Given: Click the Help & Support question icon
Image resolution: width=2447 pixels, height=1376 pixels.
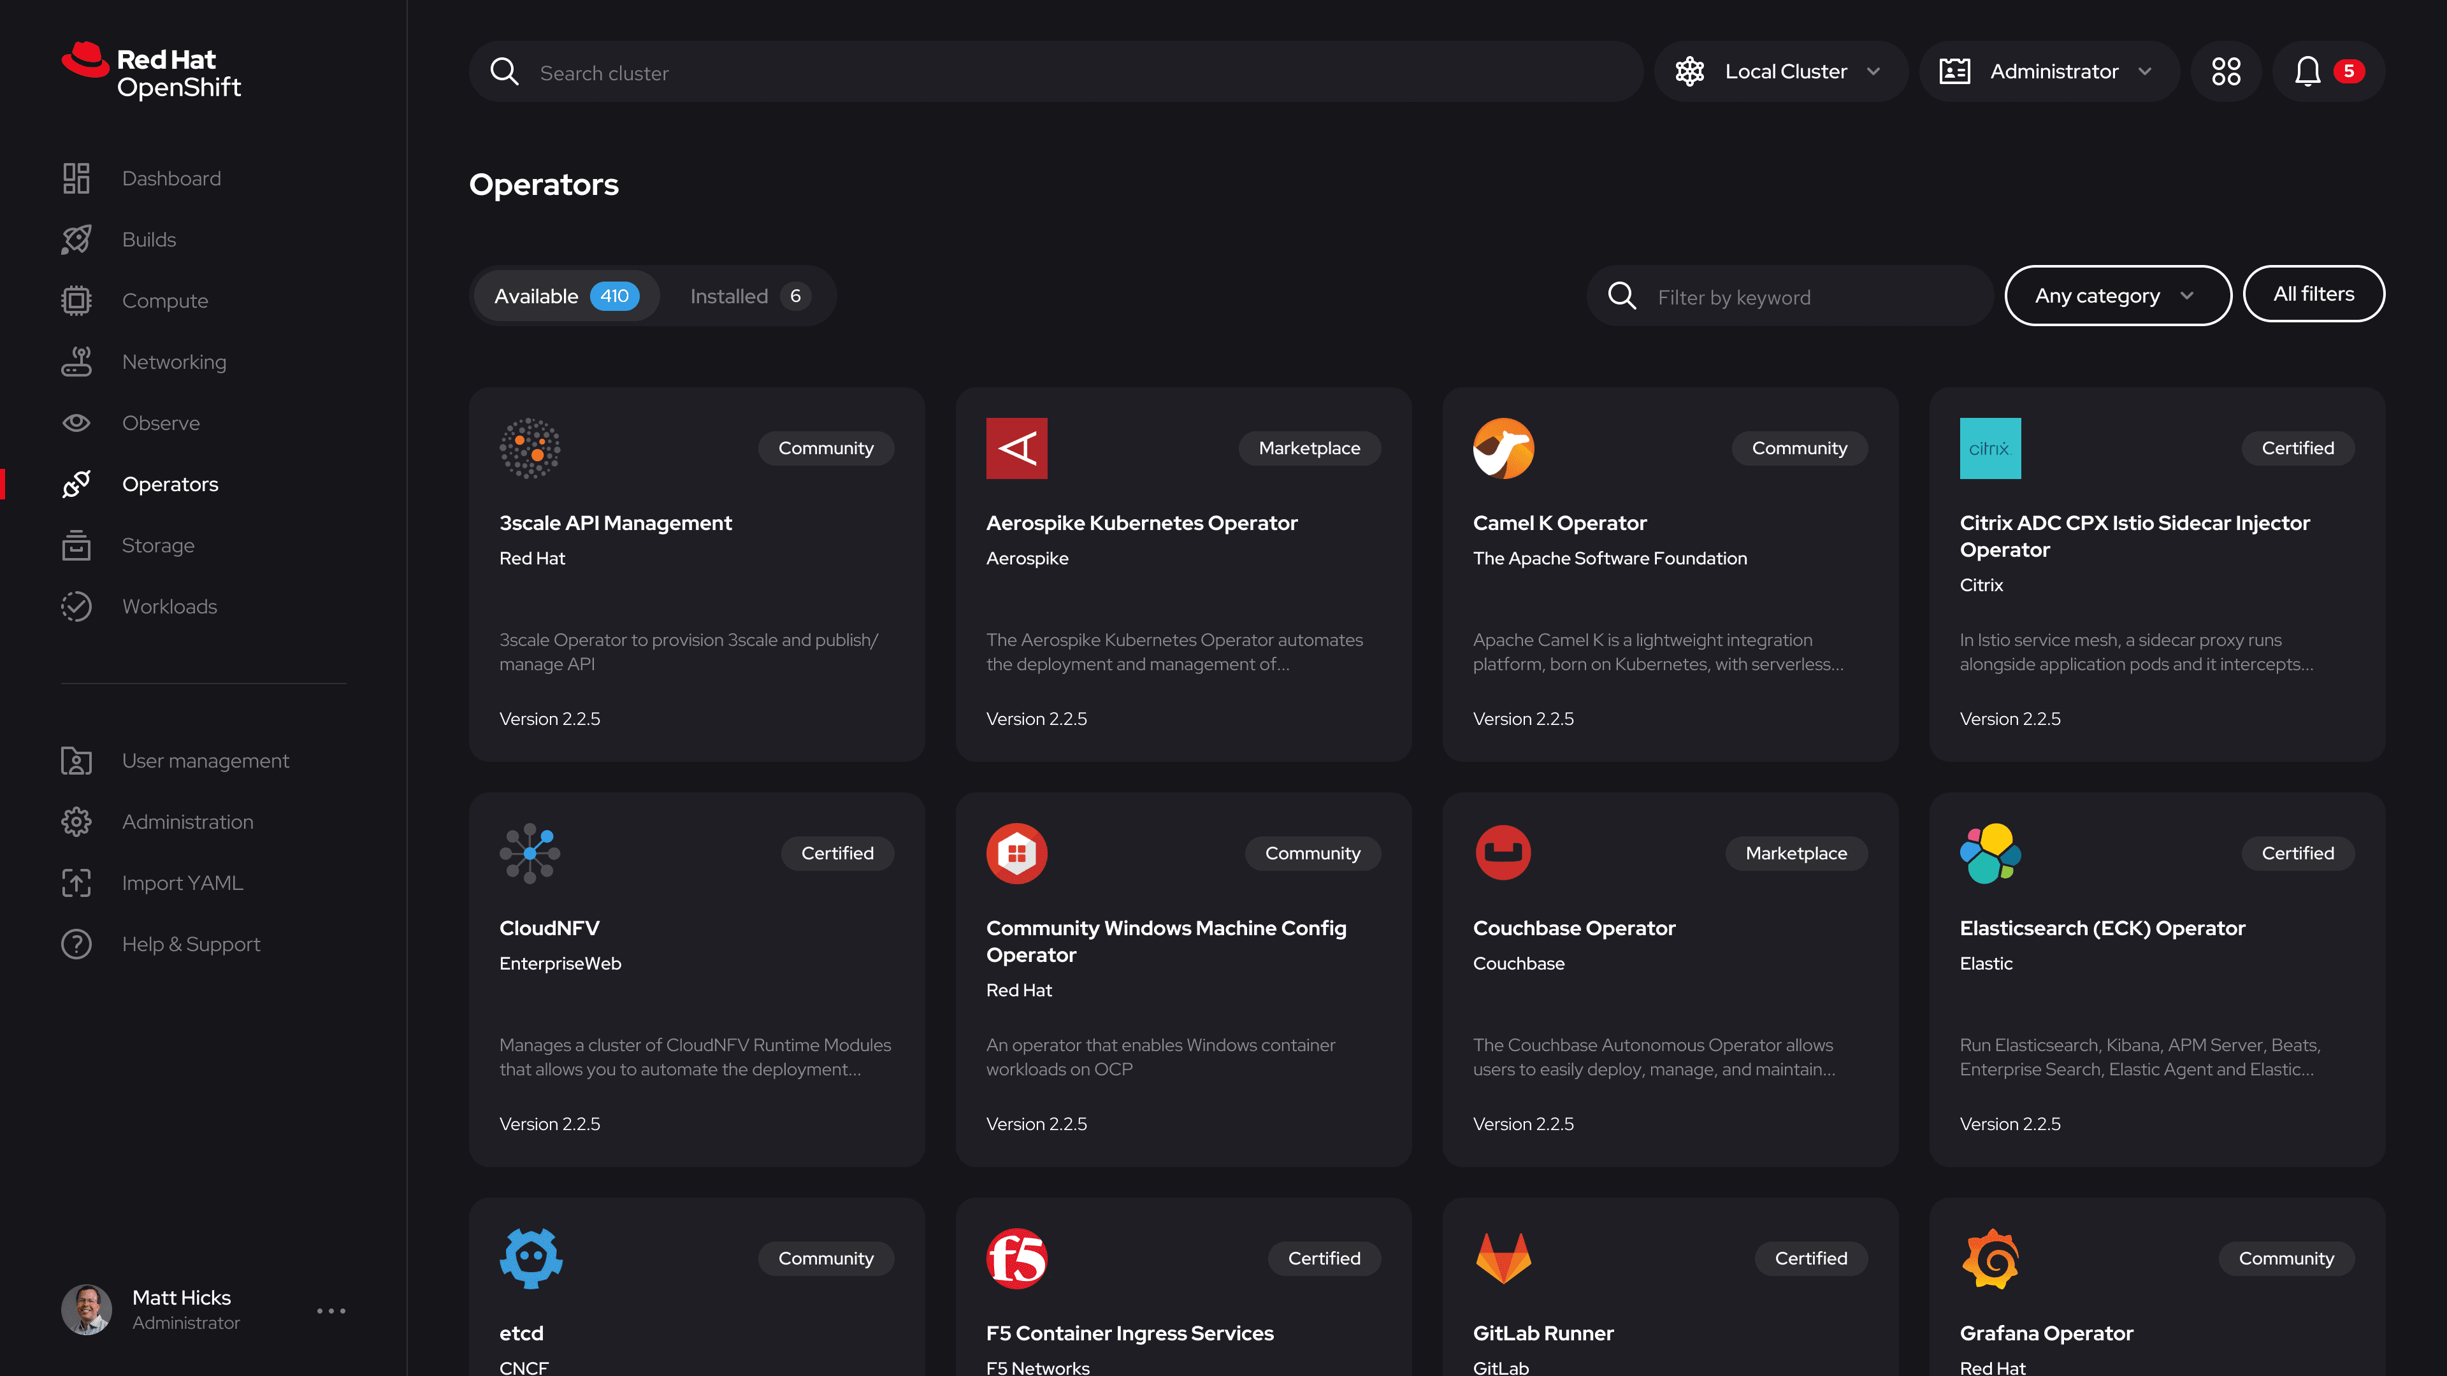Looking at the screenshot, I should click(76, 944).
